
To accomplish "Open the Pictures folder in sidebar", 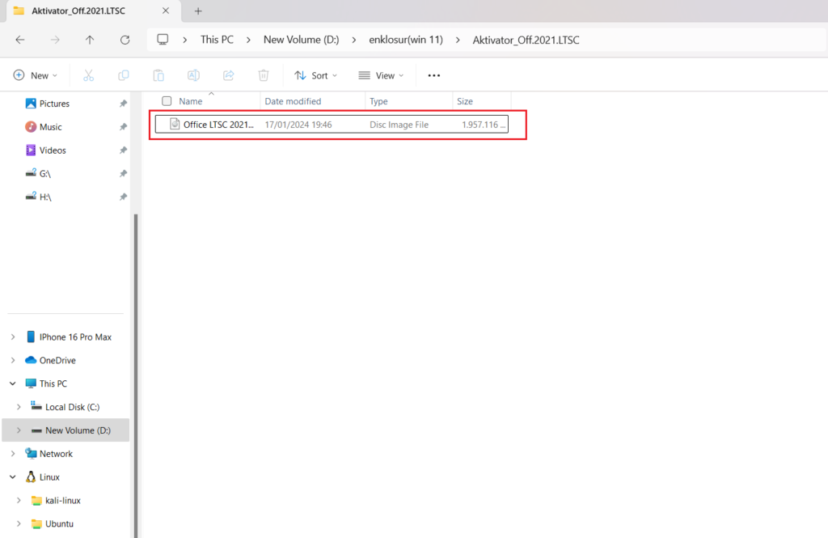I will pos(54,104).
